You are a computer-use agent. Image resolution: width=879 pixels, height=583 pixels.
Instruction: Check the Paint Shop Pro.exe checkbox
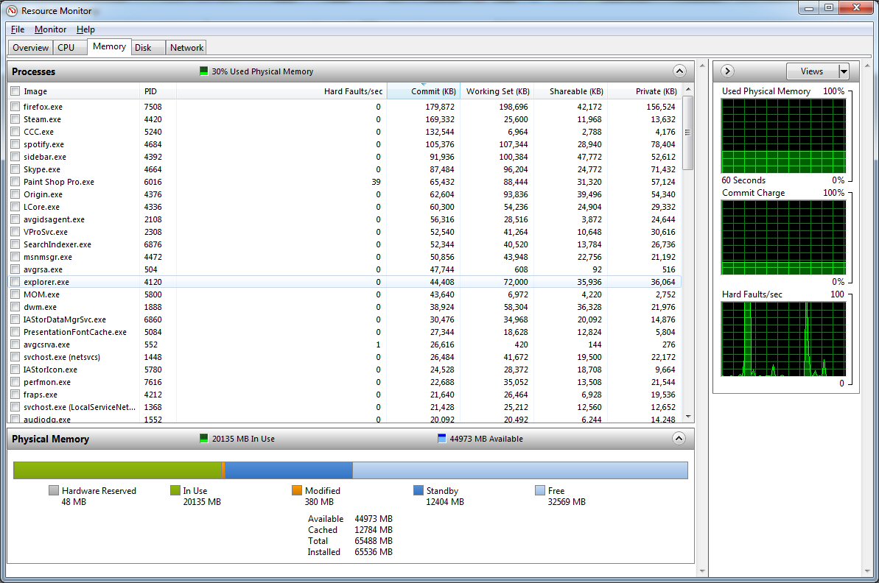click(15, 182)
